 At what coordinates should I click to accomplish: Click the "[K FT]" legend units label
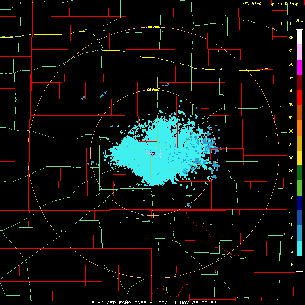pos(286,23)
